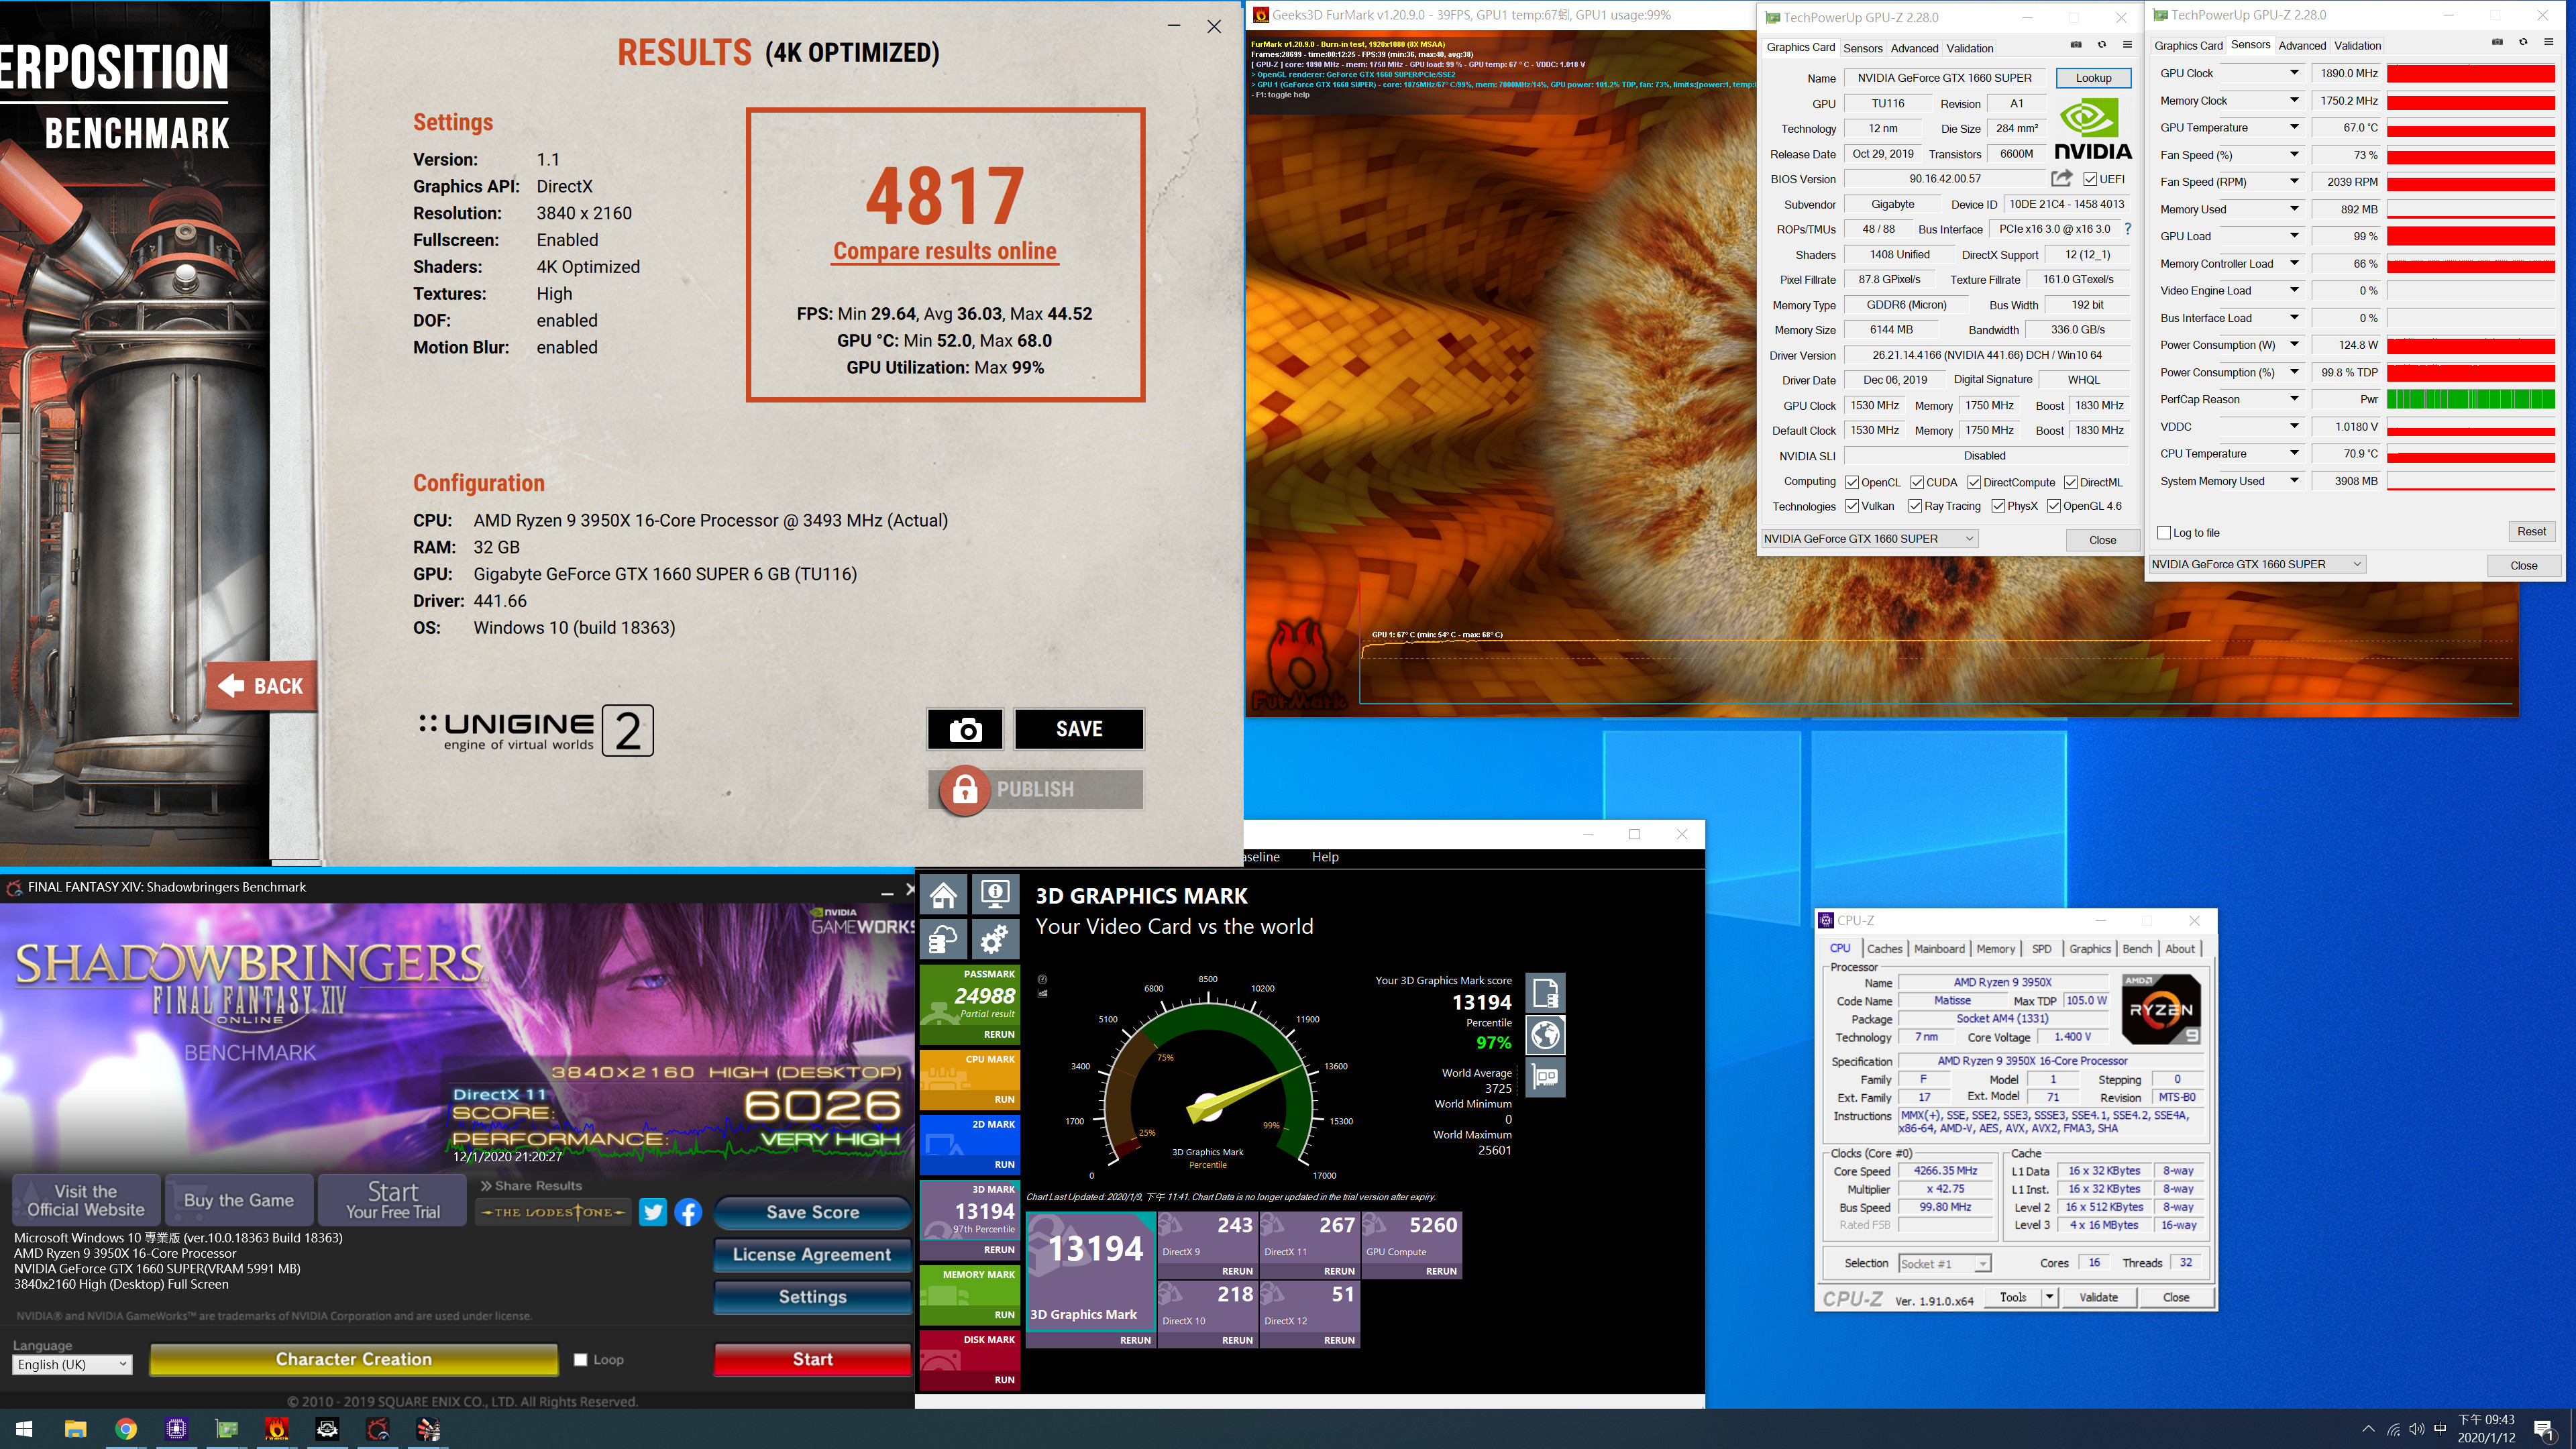Switch to Caches tab in CPU-Z
The width and height of the screenshot is (2576, 1449).
point(1884,949)
